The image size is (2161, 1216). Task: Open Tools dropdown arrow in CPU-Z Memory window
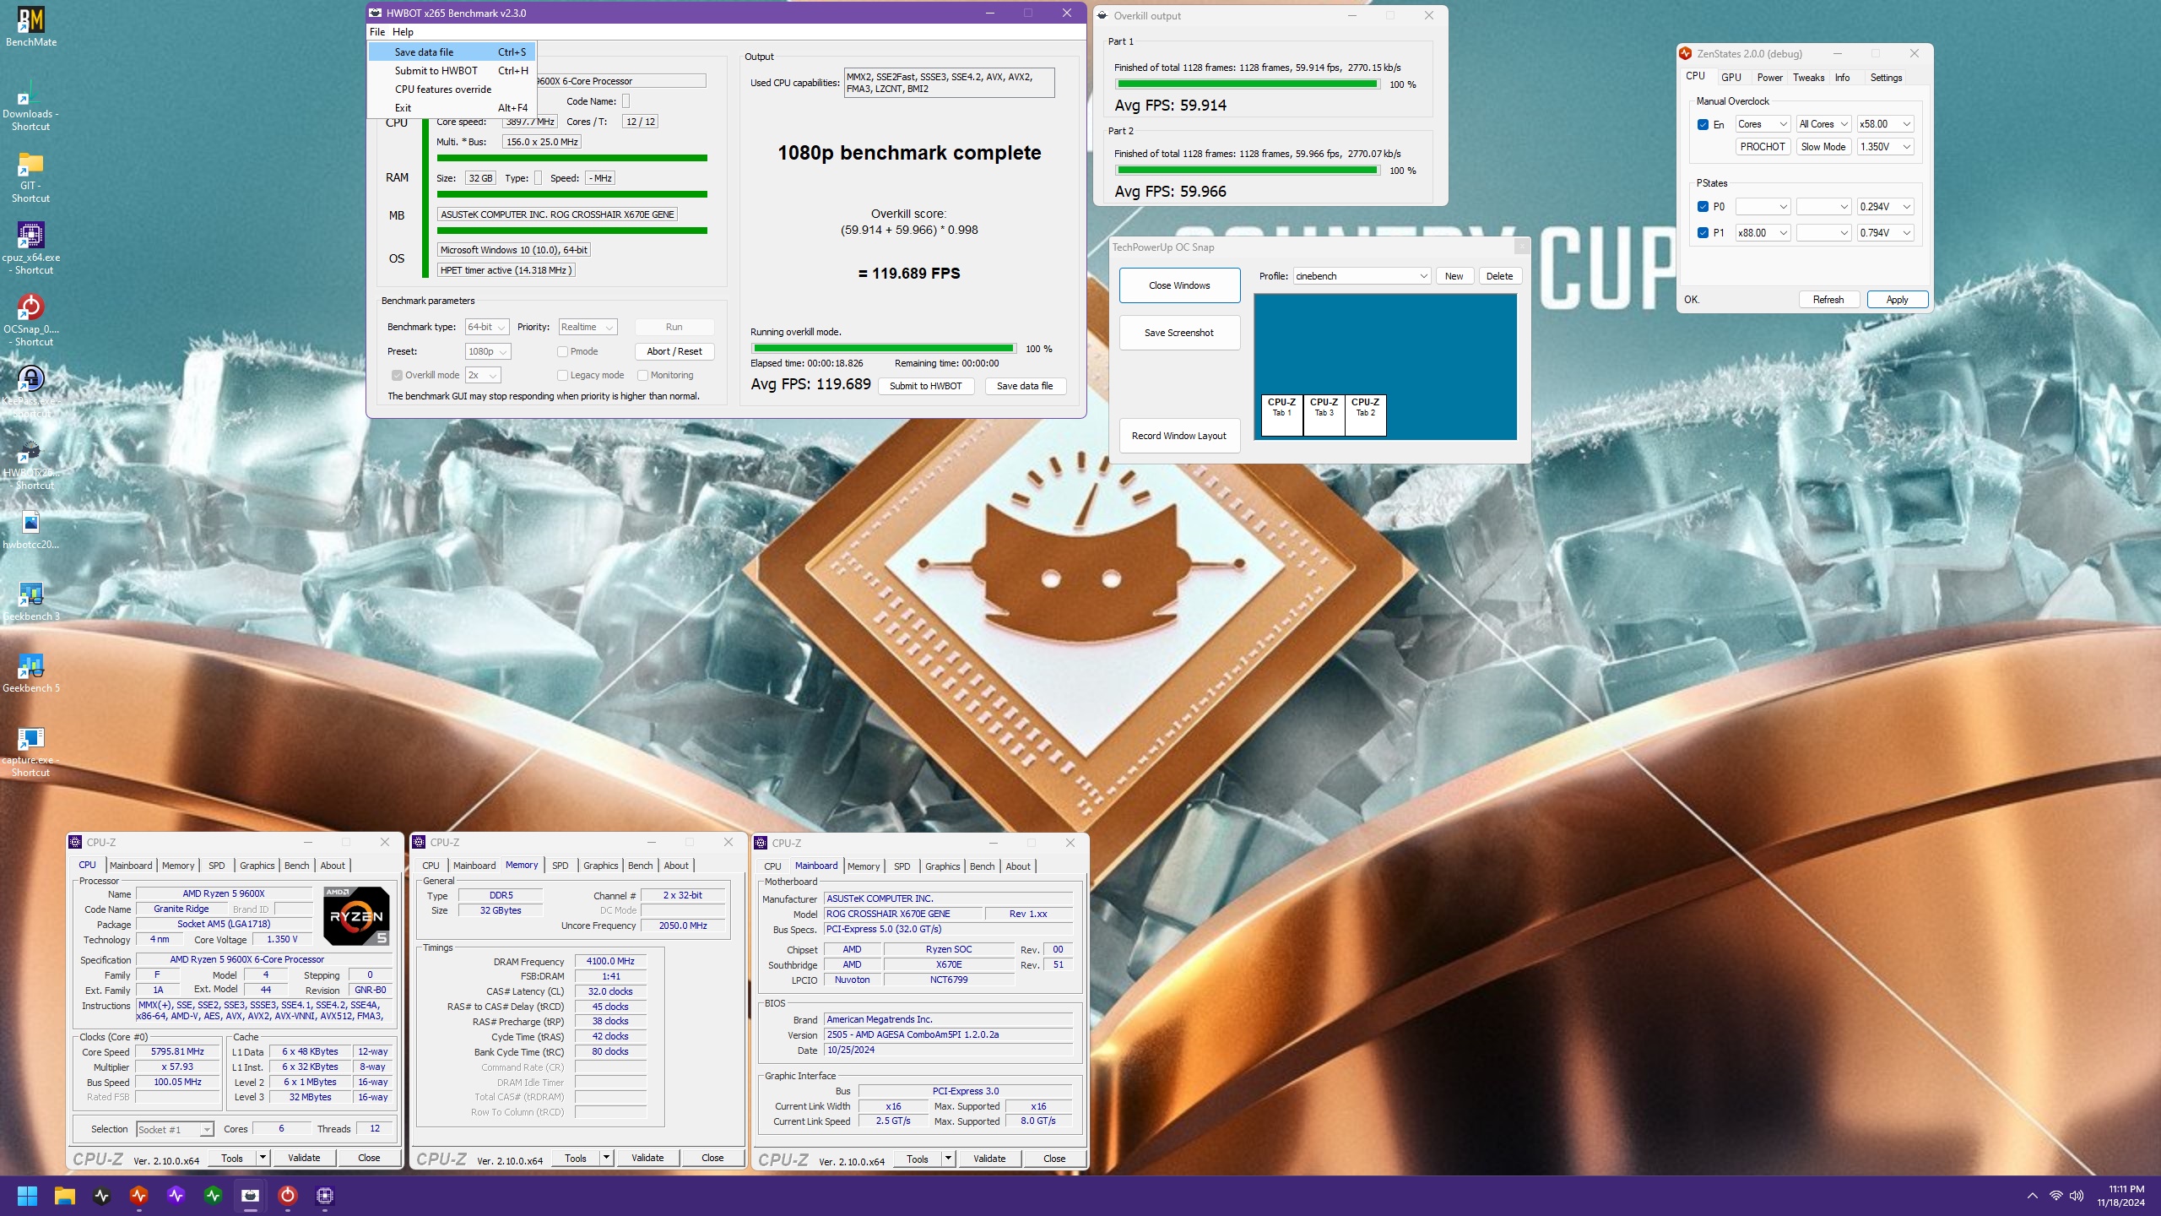[x=606, y=1158]
